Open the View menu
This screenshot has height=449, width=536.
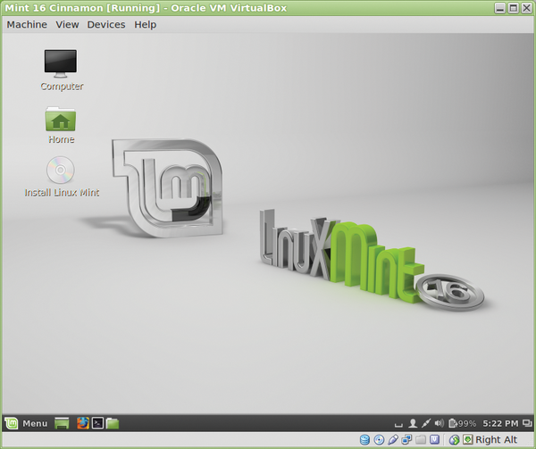67,25
